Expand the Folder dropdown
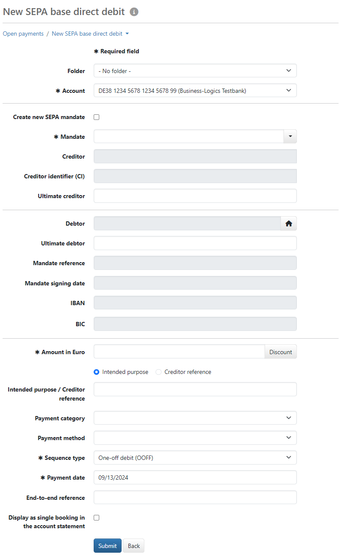Image resolution: width=342 pixels, height=557 pixels. coord(195,71)
